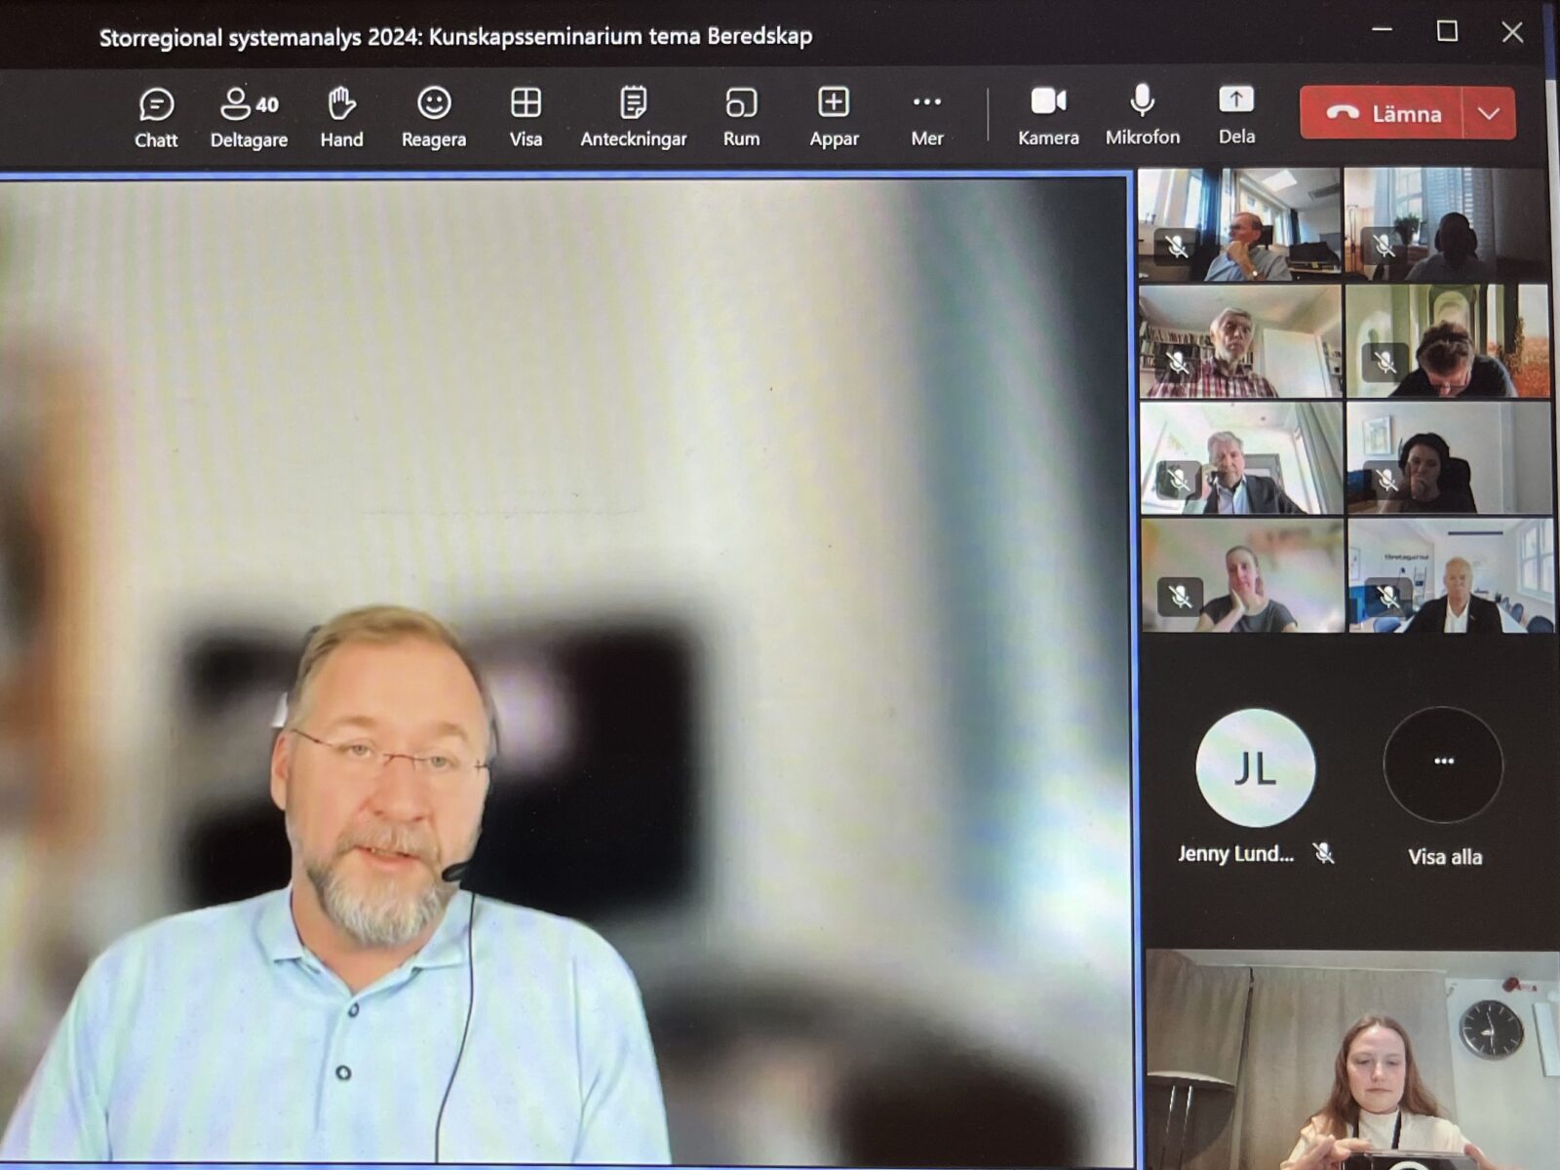This screenshot has width=1560, height=1170.
Task: Expand the Mer more options menu
Action: [927, 117]
